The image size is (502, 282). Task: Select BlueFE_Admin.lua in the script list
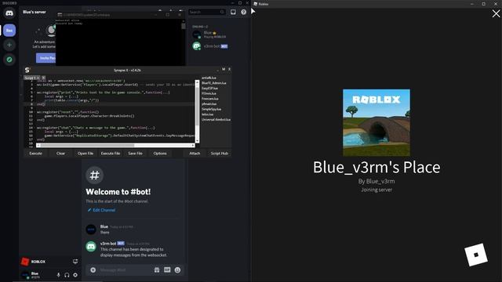(213, 83)
